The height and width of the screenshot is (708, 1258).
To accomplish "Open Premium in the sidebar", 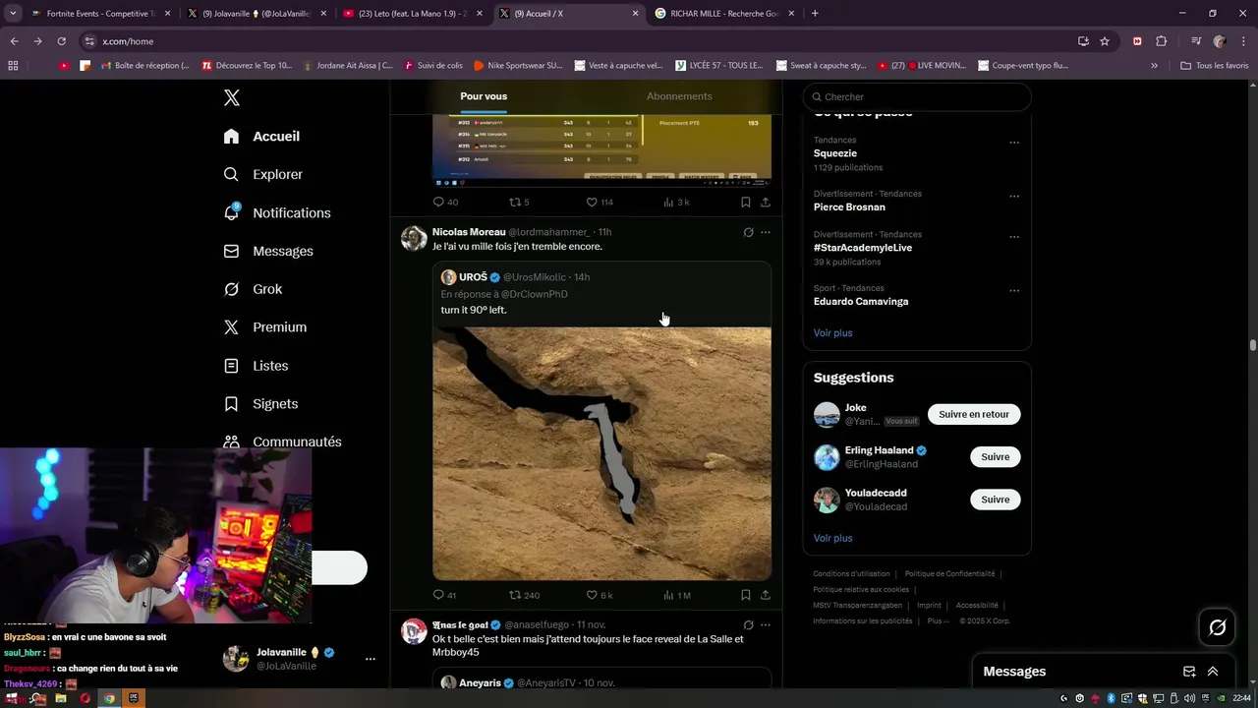I will pos(264,327).
